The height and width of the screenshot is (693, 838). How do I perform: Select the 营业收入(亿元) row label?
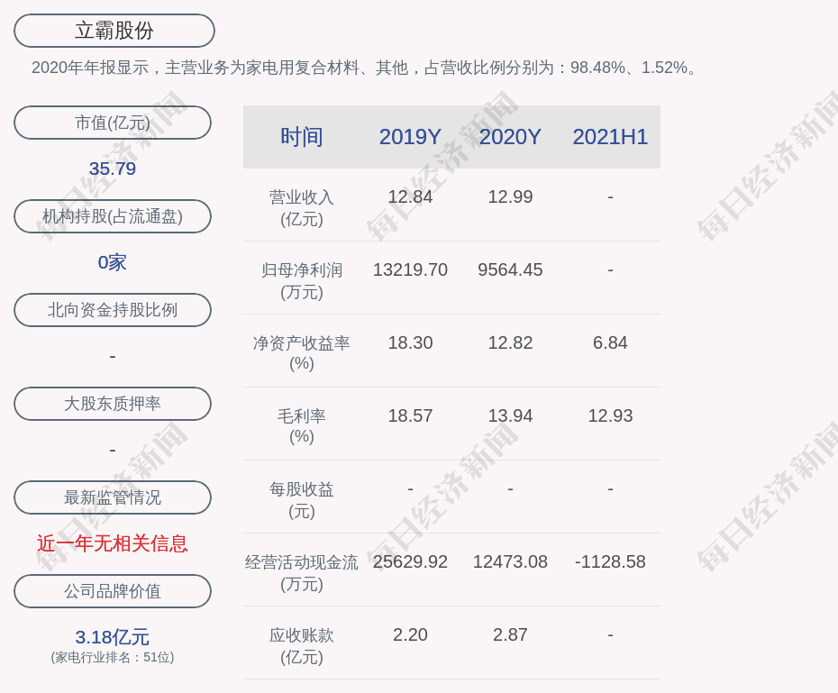coord(302,208)
